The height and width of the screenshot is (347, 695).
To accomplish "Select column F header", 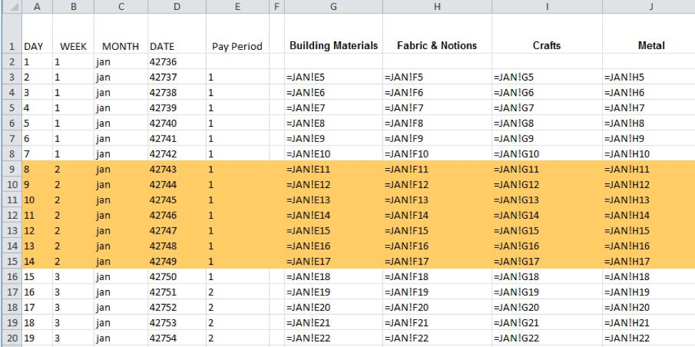I will [277, 6].
